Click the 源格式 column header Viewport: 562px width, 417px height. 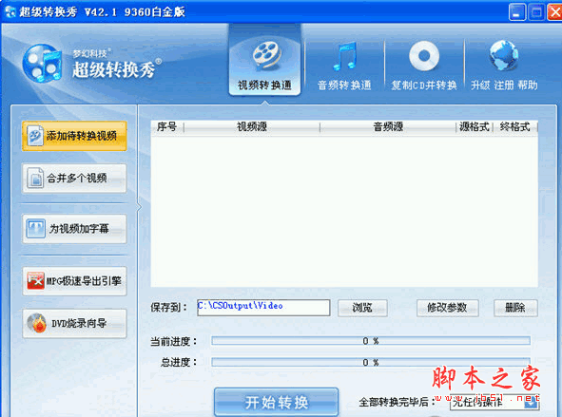[x=475, y=126]
